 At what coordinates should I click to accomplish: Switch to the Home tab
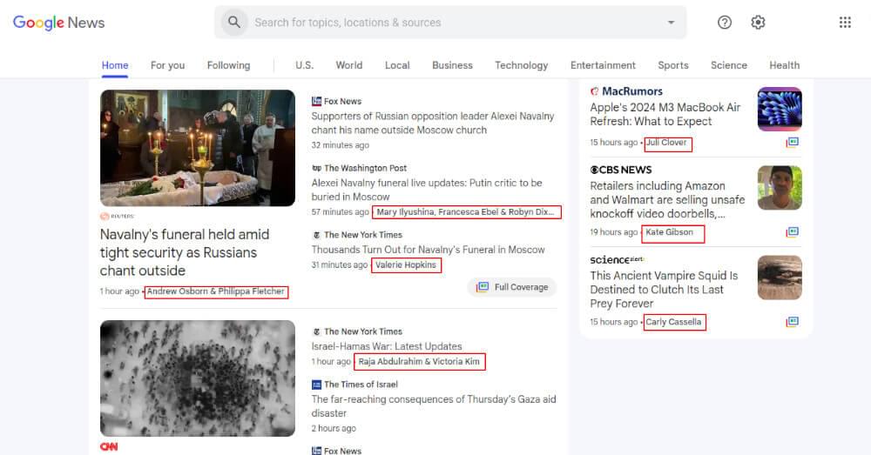115,65
